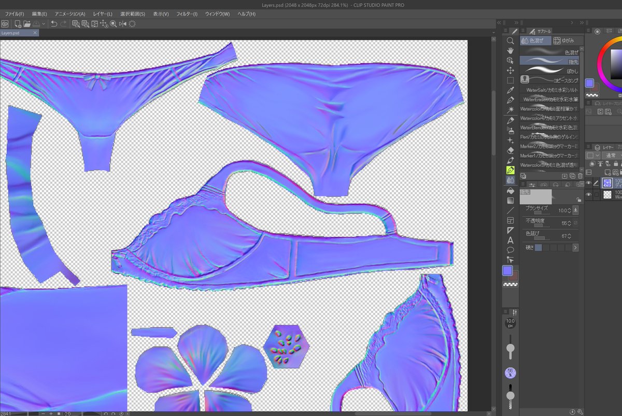The image size is (622, 416).
Task: Select the Balloon tool
Action: coord(510,250)
